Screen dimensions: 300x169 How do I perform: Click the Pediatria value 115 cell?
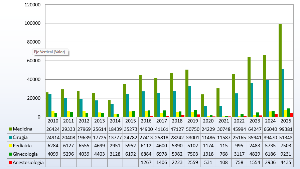[x=224, y=146]
